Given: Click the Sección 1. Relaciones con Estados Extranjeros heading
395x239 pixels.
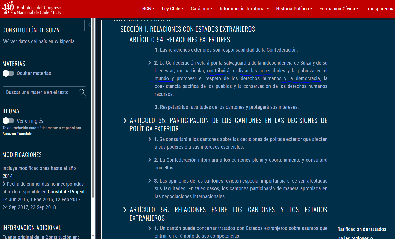Looking at the screenshot, I should point(188,29).
